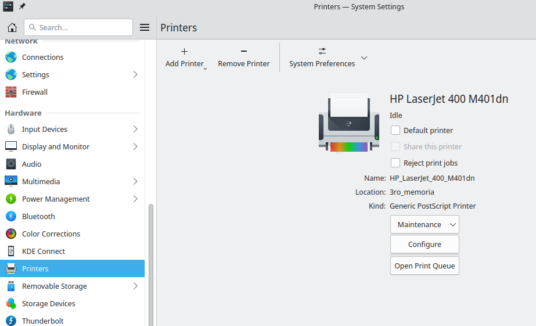This screenshot has width=536, height=326.
Task: Click the Home icon in System Settings
Action: (x=12, y=27)
